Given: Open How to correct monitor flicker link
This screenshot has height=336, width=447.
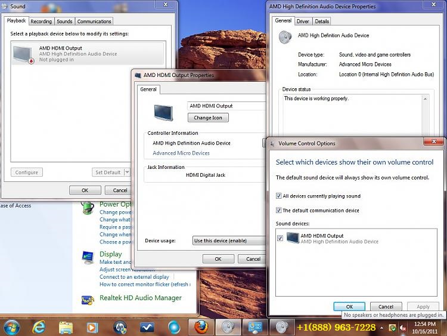Looking at the screenshot, I should pyautogui.click(x=145, y=284).
